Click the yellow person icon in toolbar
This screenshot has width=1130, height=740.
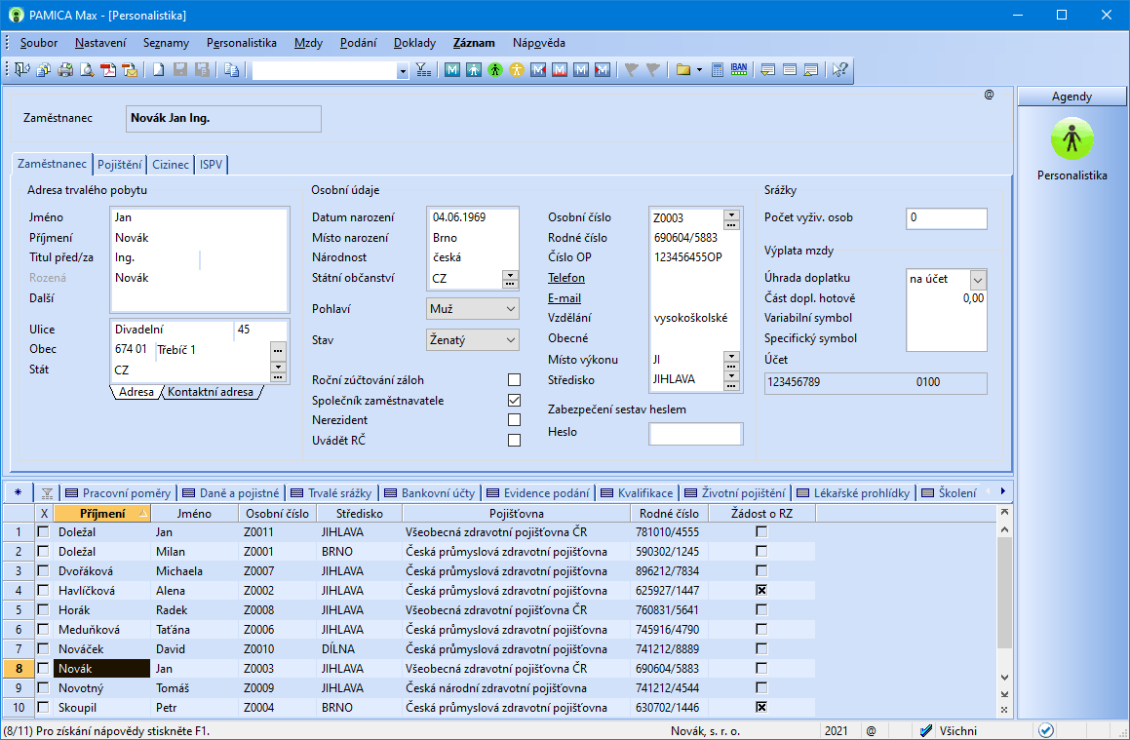coord(517,70)
